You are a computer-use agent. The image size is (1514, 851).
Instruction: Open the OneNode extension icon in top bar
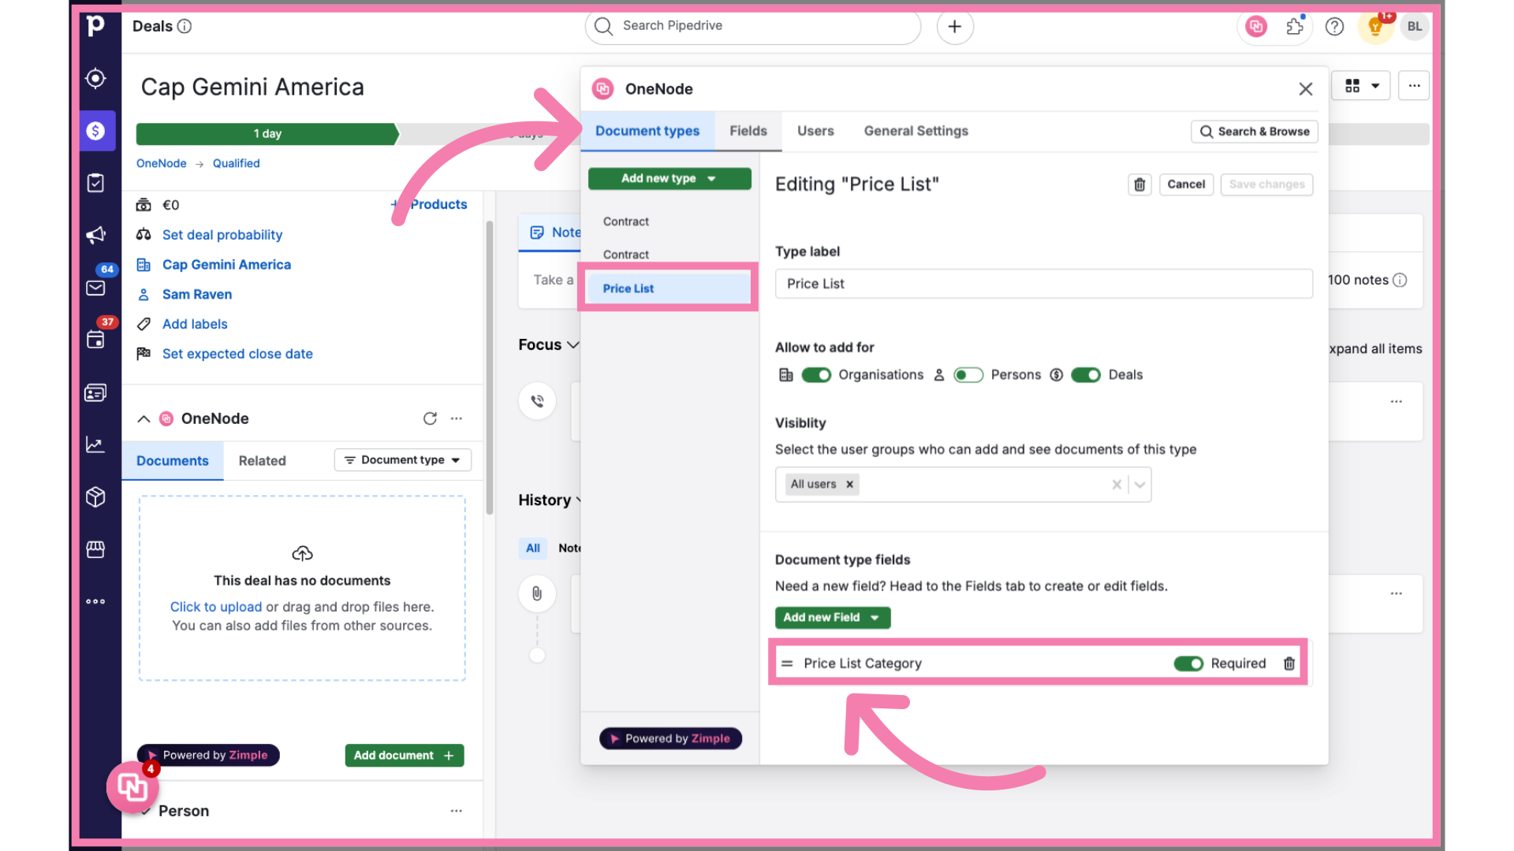(x=1255, y=27)
